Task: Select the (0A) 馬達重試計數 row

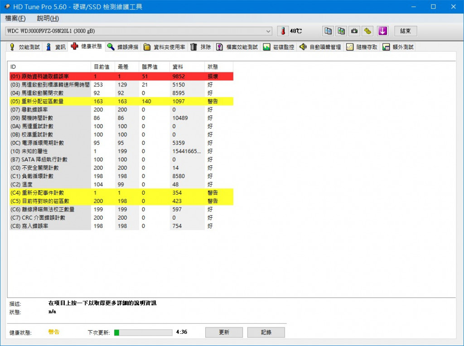Action: pos(121,126)
